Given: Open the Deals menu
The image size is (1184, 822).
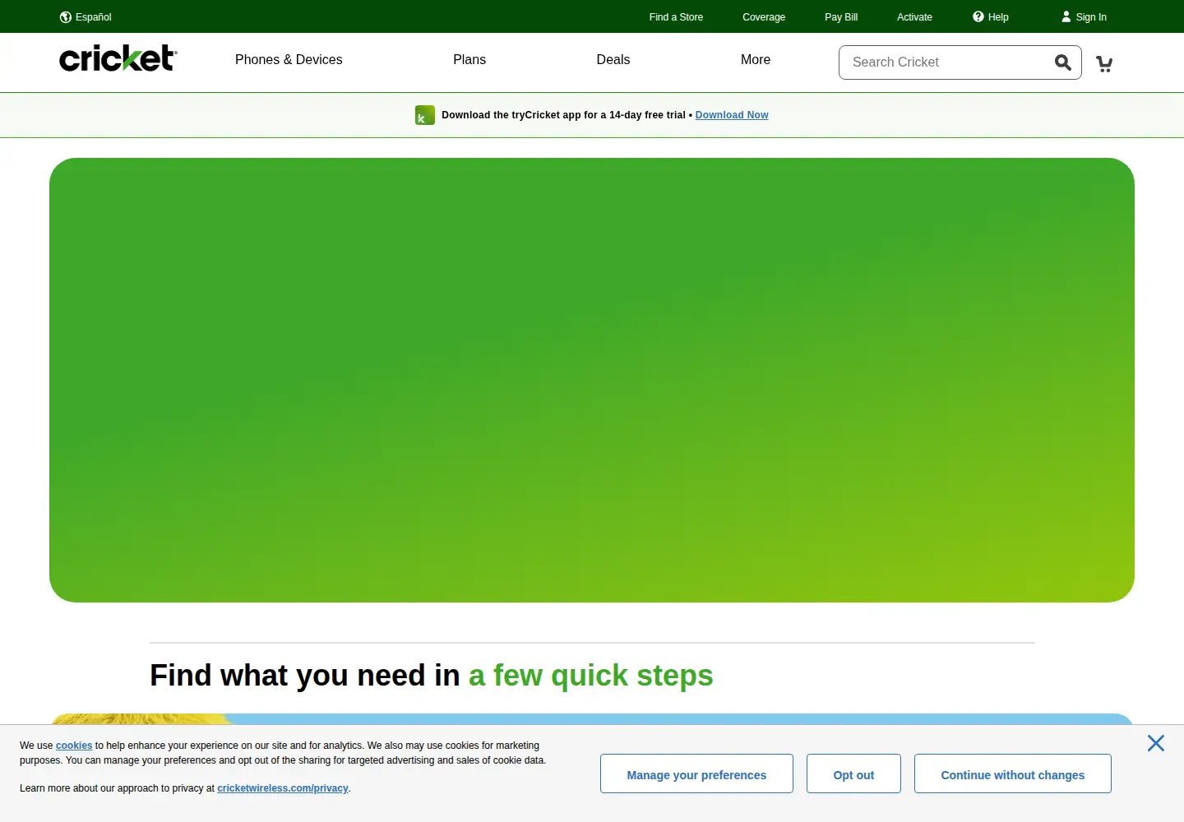Looking at the screenshot, I should click(613, 59).
